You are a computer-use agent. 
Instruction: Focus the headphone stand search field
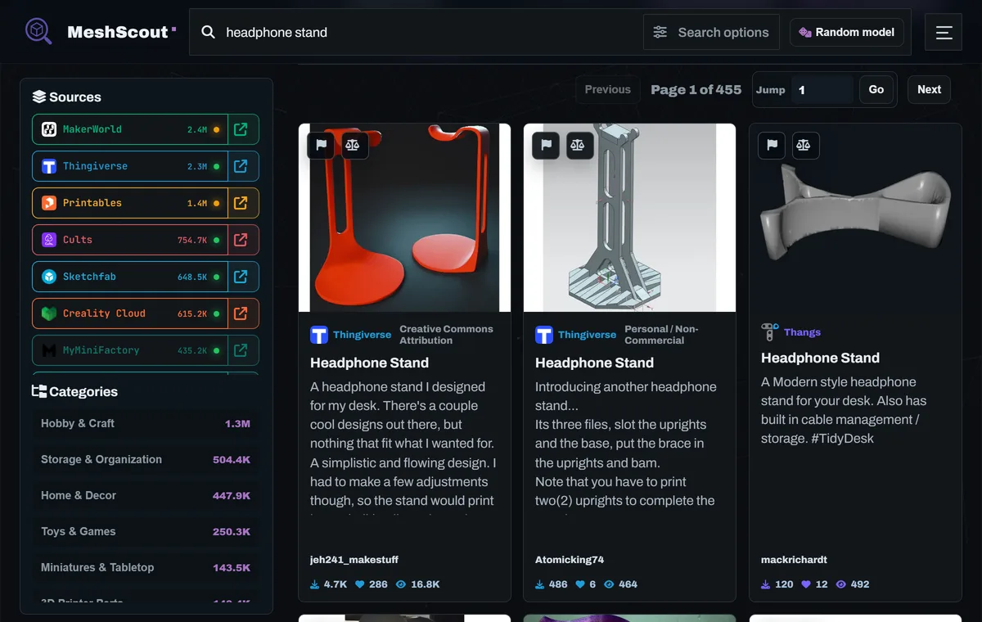(x=430, y=33)
